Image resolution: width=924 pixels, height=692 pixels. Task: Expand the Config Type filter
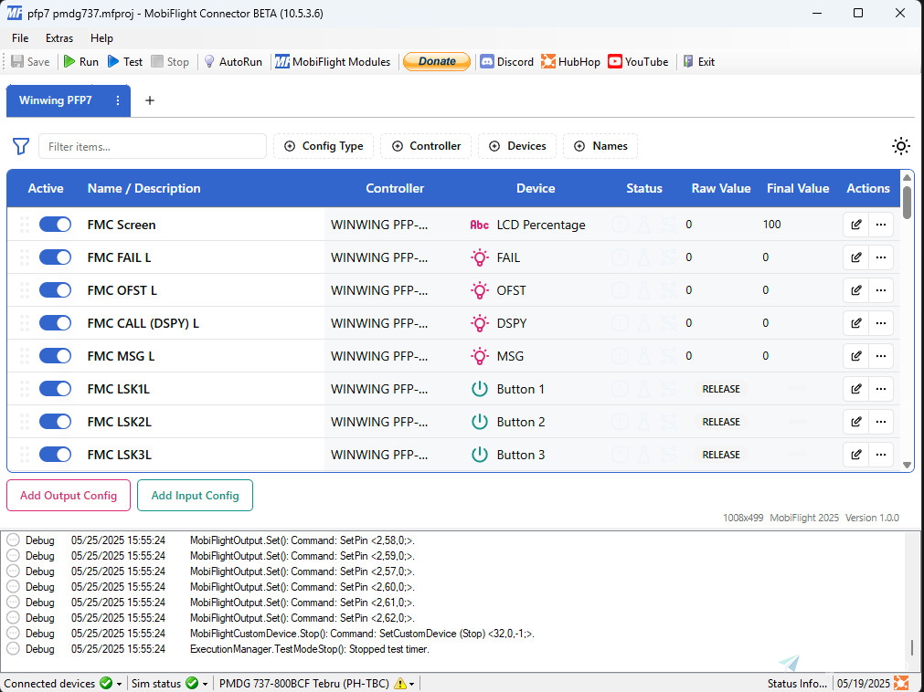click(324, 146)
